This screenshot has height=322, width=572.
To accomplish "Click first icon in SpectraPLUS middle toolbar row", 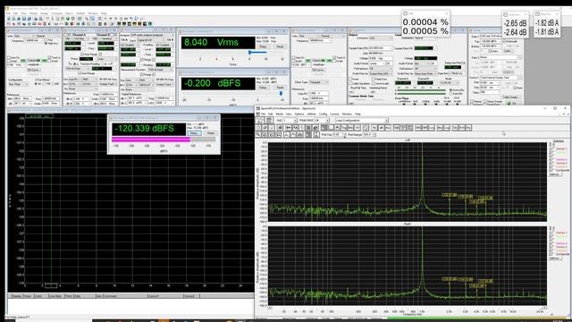I will point(258,128).
